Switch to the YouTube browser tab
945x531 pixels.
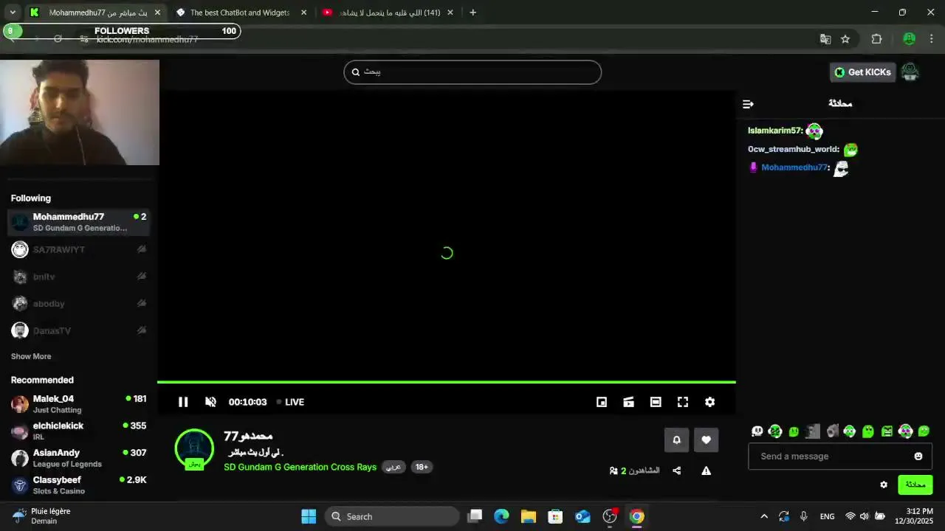pos(388,13)
